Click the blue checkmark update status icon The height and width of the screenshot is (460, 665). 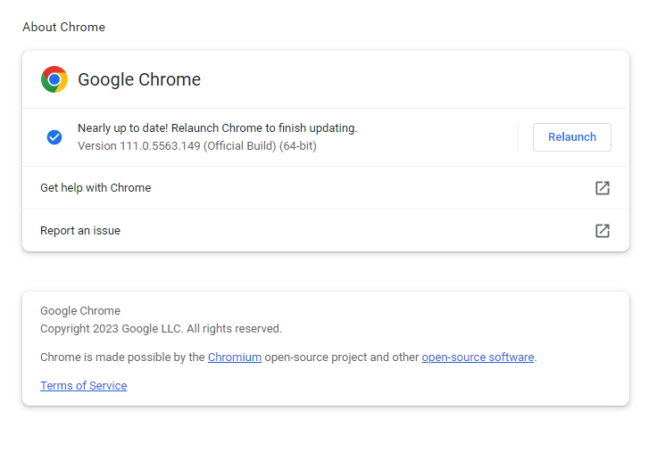[54, 137]
